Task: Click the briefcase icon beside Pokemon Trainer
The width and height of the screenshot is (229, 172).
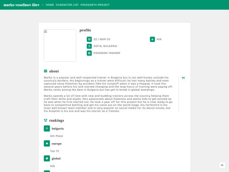Action: (x=89, y=53)
